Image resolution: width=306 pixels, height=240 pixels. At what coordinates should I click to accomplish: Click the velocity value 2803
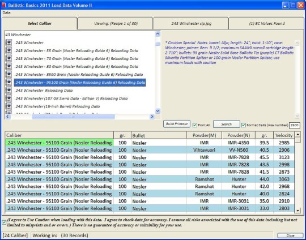(284, 208)
